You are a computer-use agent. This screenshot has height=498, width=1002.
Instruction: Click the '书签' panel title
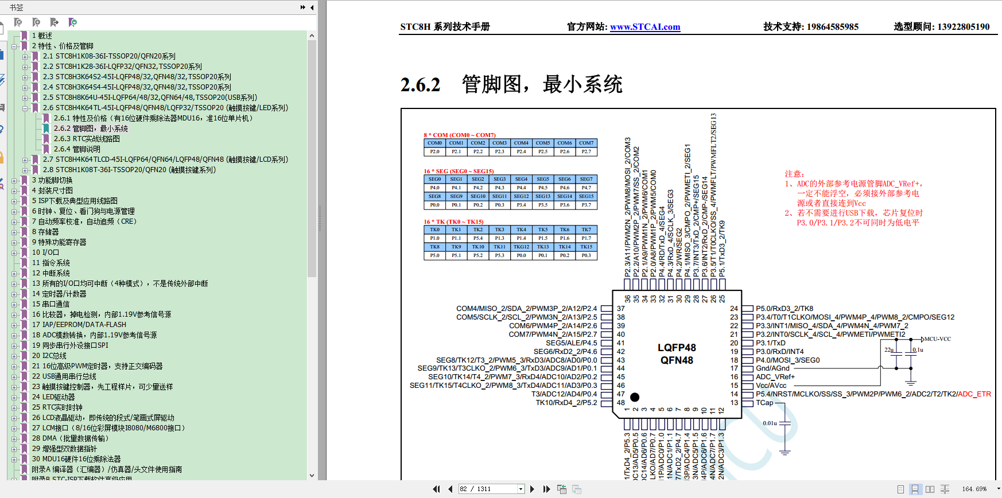click(17, 7)
